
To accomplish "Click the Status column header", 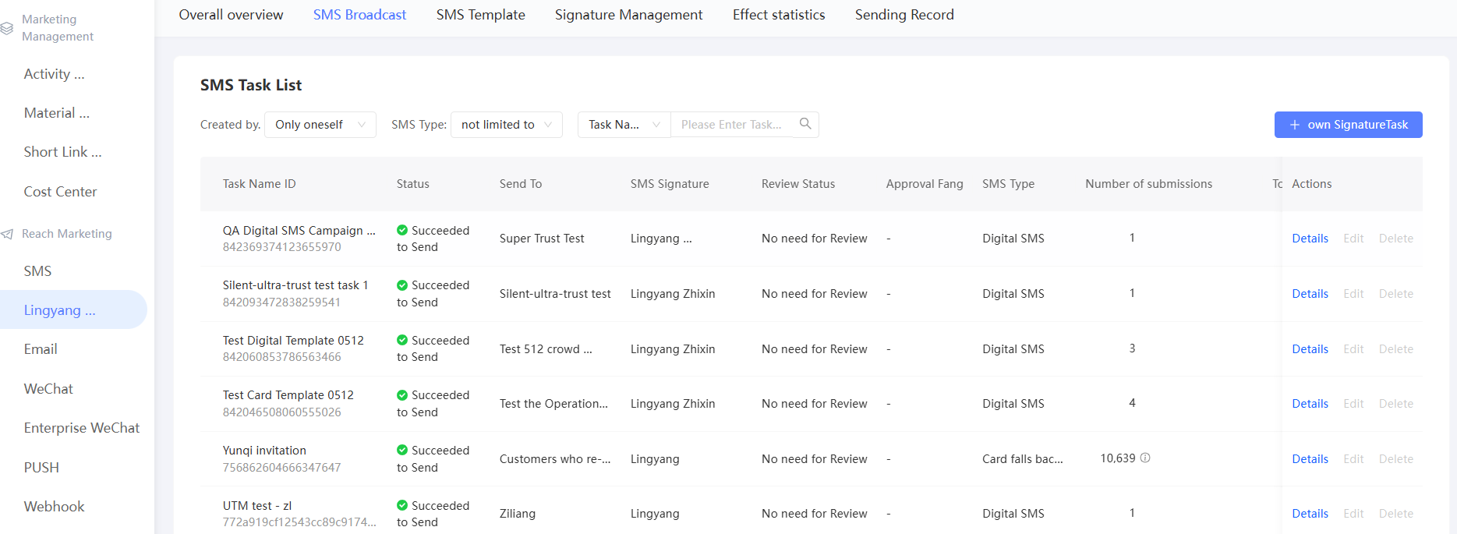I will coord(412,184).
